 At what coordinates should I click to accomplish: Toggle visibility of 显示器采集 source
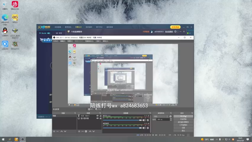pyautogui.click(x=97, y=118)
